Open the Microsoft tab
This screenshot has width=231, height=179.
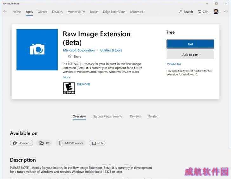137,12
